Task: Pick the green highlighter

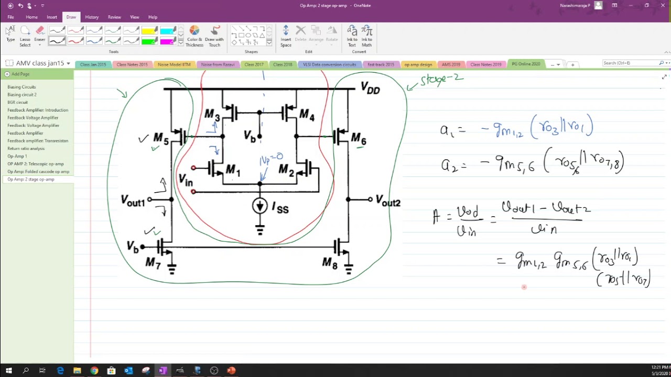Action: click(x=149, y=41)
